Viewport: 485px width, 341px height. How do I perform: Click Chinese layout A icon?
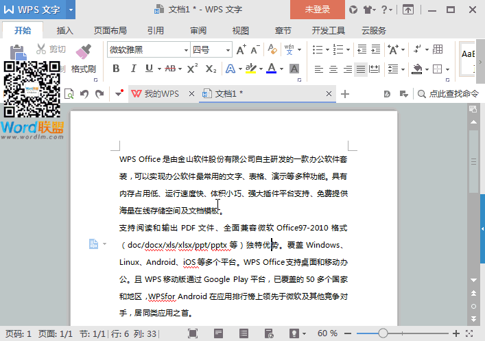[393, 49]
